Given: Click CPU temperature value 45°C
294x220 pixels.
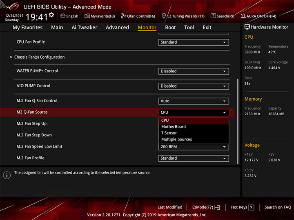Looking at the screenshot, I should (x=272, y=52).
